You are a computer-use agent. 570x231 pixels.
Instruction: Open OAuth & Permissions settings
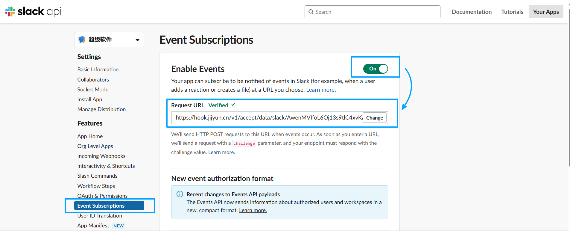(x=102, y=196)
